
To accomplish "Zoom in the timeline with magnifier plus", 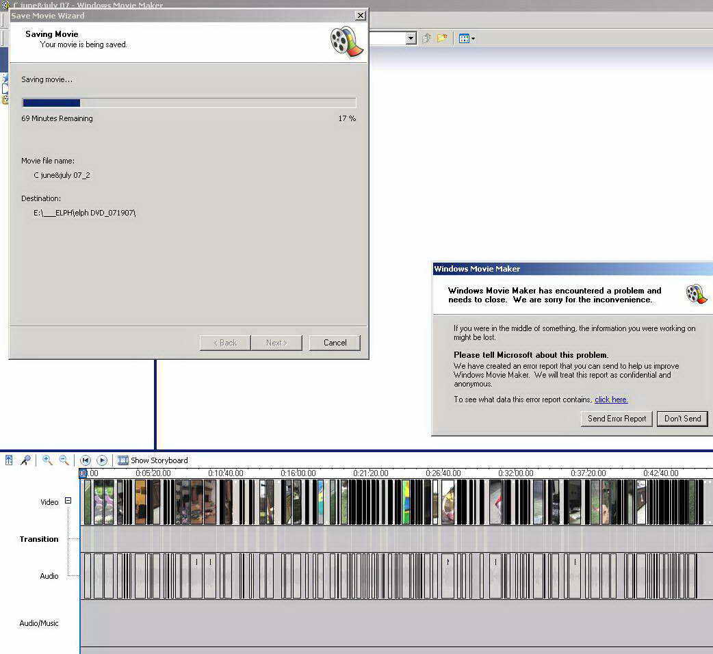I will tap(47, 460).
